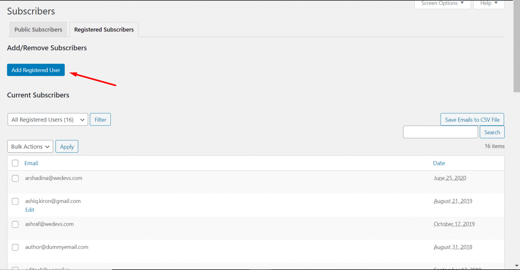520x270 pixels.
Task: Click Edit under ashiq.kiron@gmail.com
Action: click(x=30, y=210)
